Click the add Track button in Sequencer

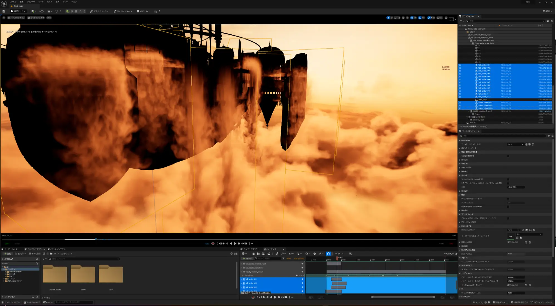pos(247,259)
